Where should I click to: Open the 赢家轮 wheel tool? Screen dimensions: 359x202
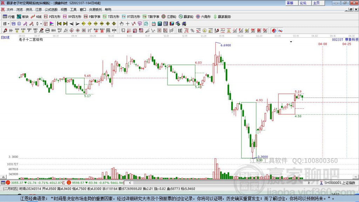[x=186, y=17]
